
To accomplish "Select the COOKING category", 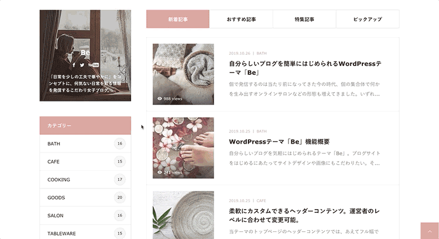I will click(x=86, y=180).
